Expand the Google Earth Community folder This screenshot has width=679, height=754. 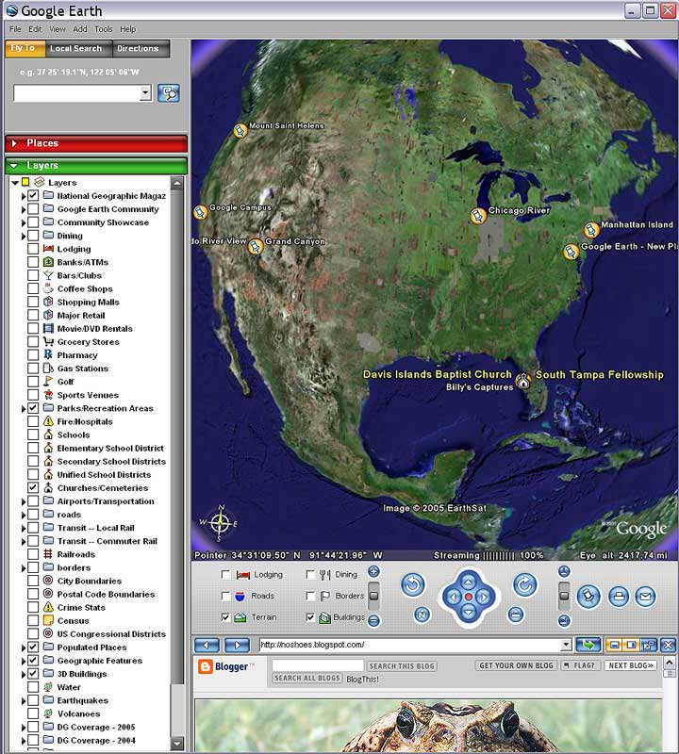click(x=23, y=209)
